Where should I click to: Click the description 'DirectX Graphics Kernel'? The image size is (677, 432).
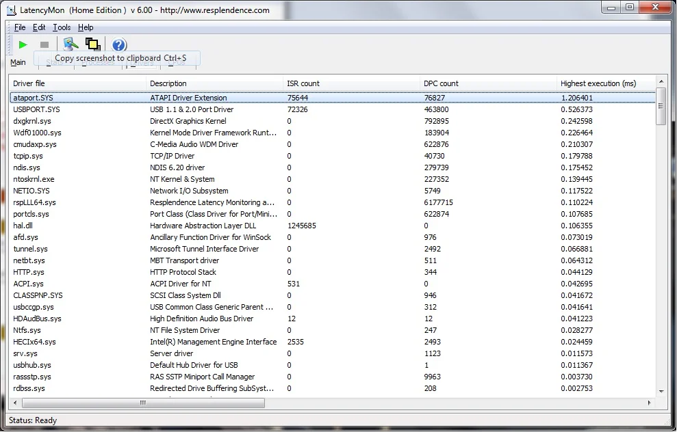tap(188, 121)
